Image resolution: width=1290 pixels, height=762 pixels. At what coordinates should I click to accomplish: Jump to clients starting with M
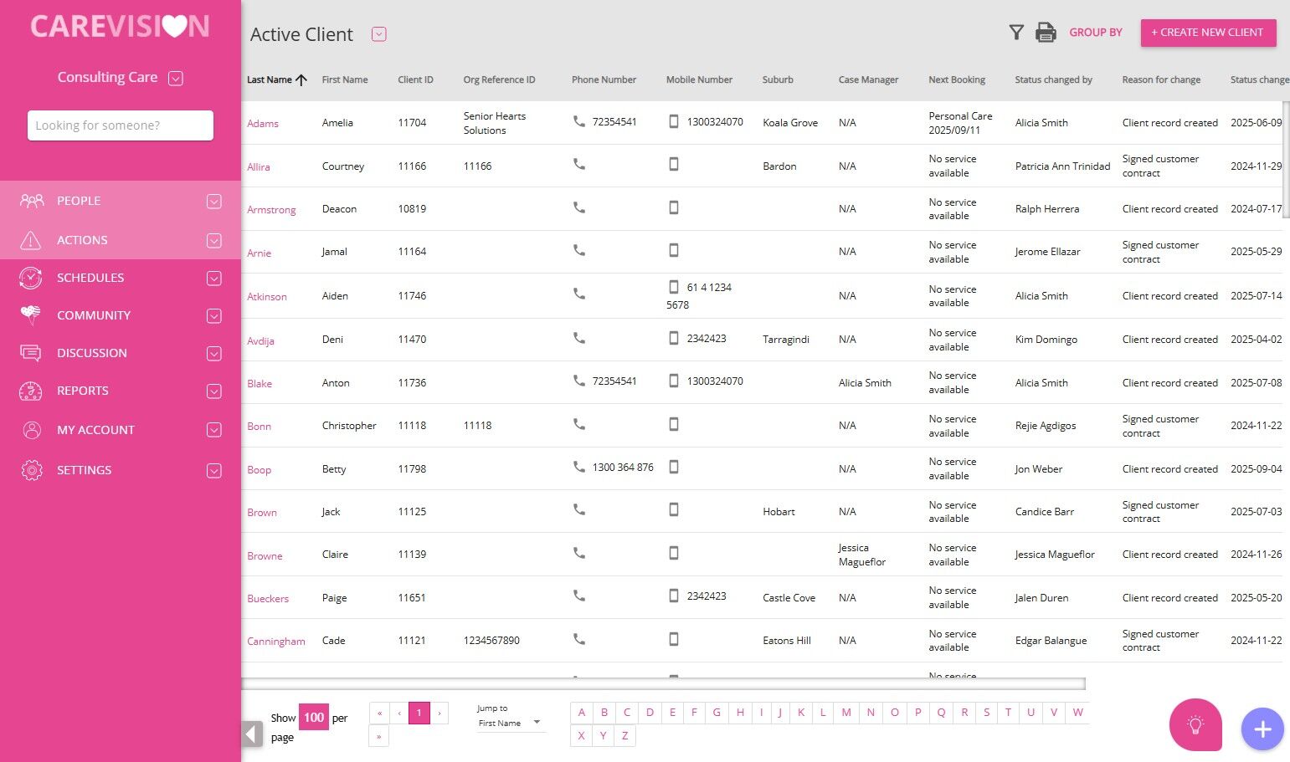[x=846, y=713]
